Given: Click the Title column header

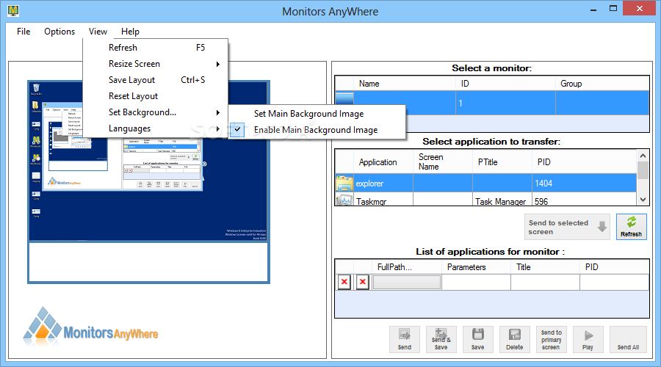Looking at the screenshot, I should pyautogui.click(x=545, y=267).
